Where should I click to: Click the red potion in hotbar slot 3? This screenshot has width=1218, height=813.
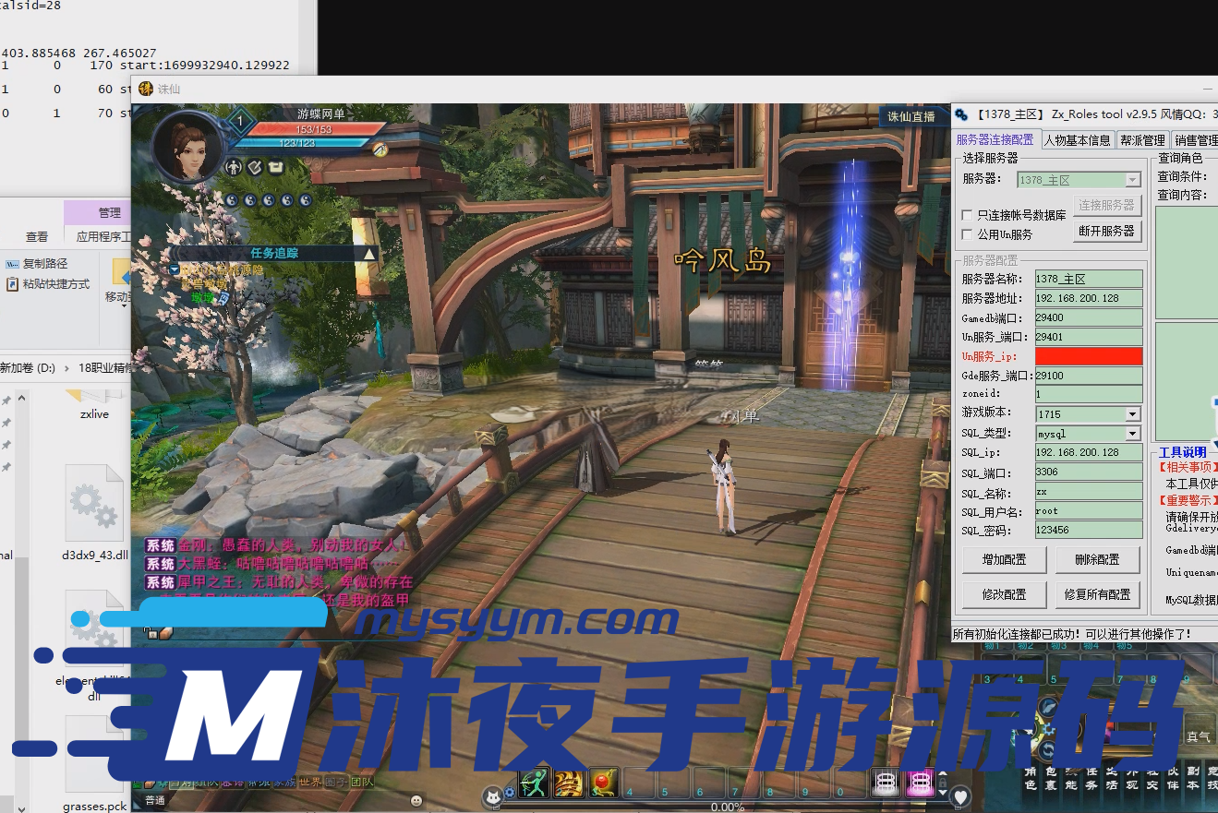[603, 783]
